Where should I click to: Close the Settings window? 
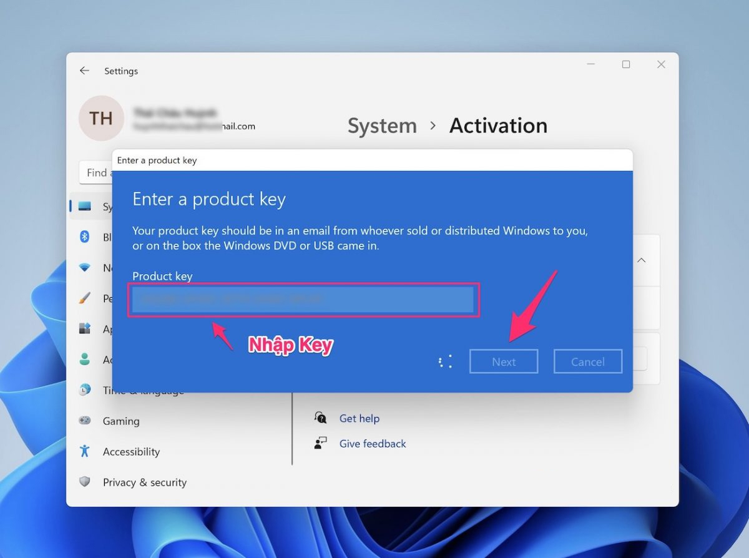[x=661, y=64]
